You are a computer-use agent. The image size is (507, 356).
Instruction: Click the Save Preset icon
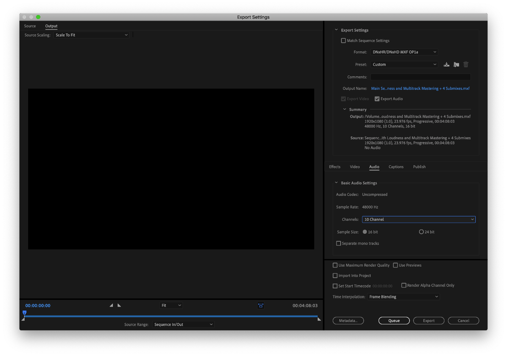(446, 64)
